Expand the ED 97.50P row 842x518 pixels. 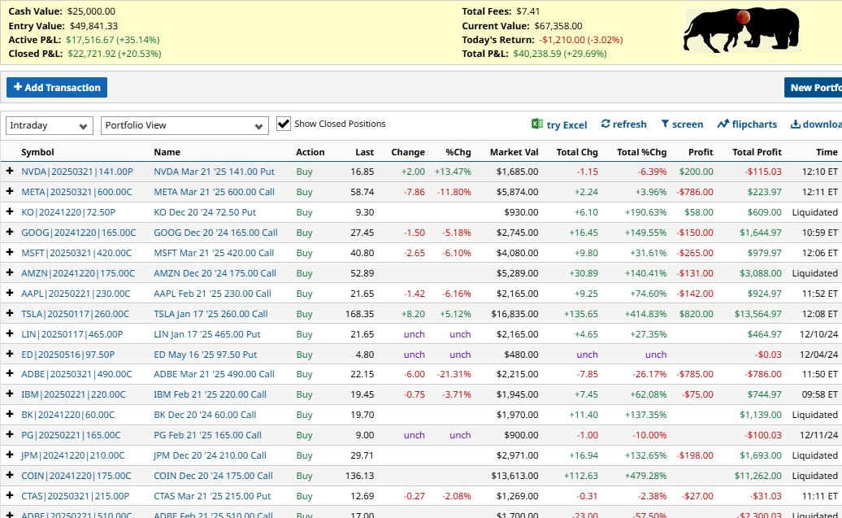[x=10, y=354]
